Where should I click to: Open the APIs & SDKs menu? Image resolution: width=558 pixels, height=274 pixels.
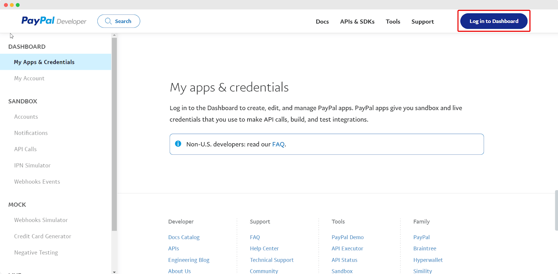(x=357, y=22)
